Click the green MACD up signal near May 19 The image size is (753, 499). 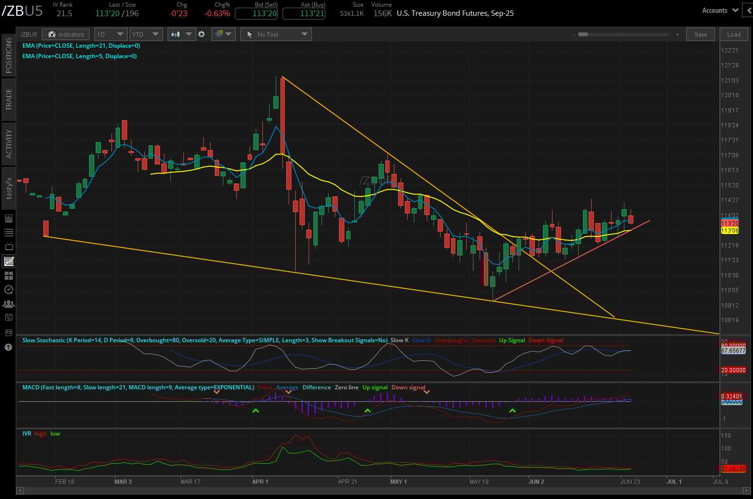pos(512,410)
